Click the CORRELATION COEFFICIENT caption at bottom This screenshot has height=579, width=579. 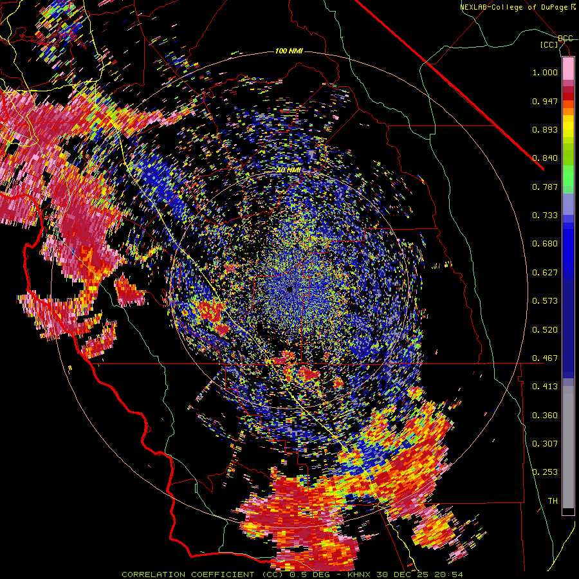(292, 574)
